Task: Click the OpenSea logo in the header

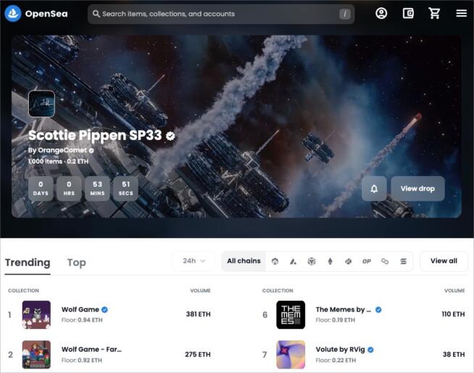Action: coord(36,14)
